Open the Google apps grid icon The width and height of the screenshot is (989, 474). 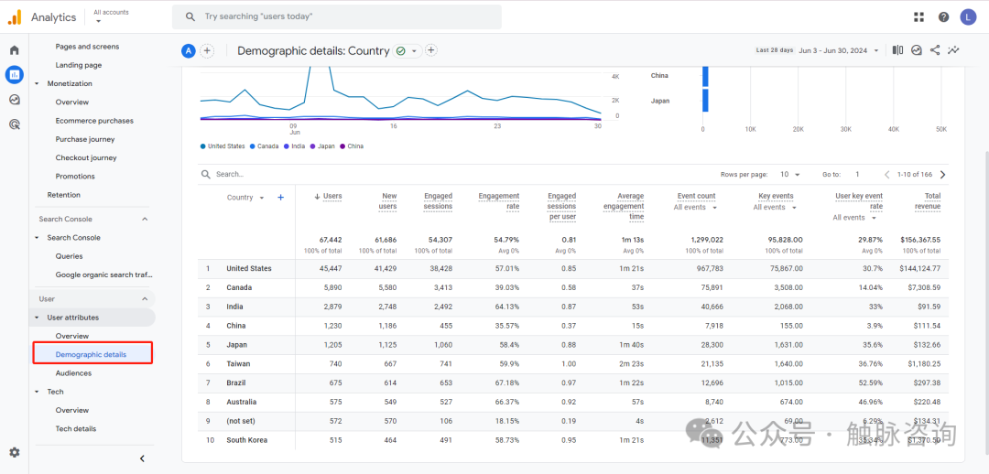click(x=919, y=16)
